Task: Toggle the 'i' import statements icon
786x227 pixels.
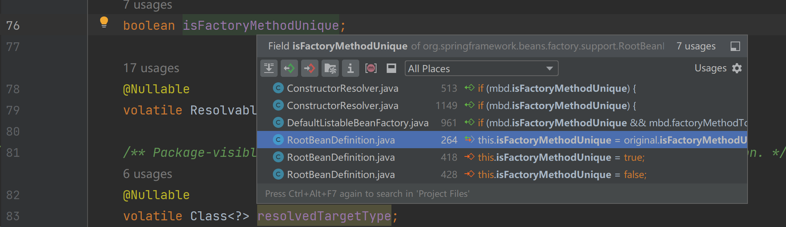Action: 350,69
